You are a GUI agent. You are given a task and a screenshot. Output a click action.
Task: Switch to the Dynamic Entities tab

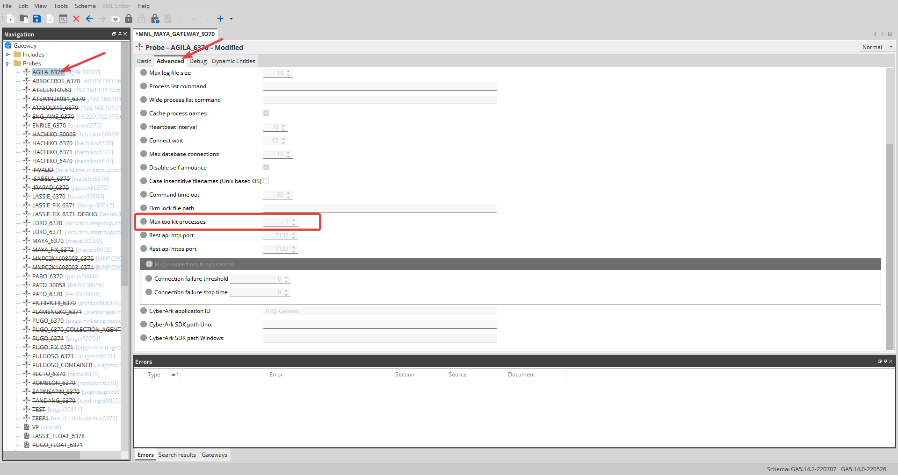[x=233, y=61]
